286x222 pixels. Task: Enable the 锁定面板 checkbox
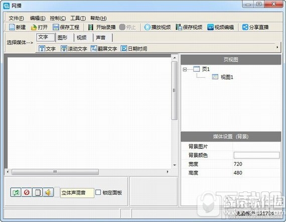tap(98, 192)
